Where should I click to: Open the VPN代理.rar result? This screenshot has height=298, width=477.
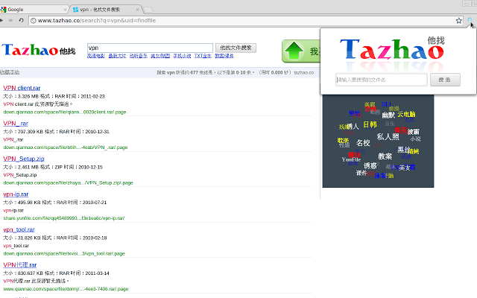click(x=20, y=265)
